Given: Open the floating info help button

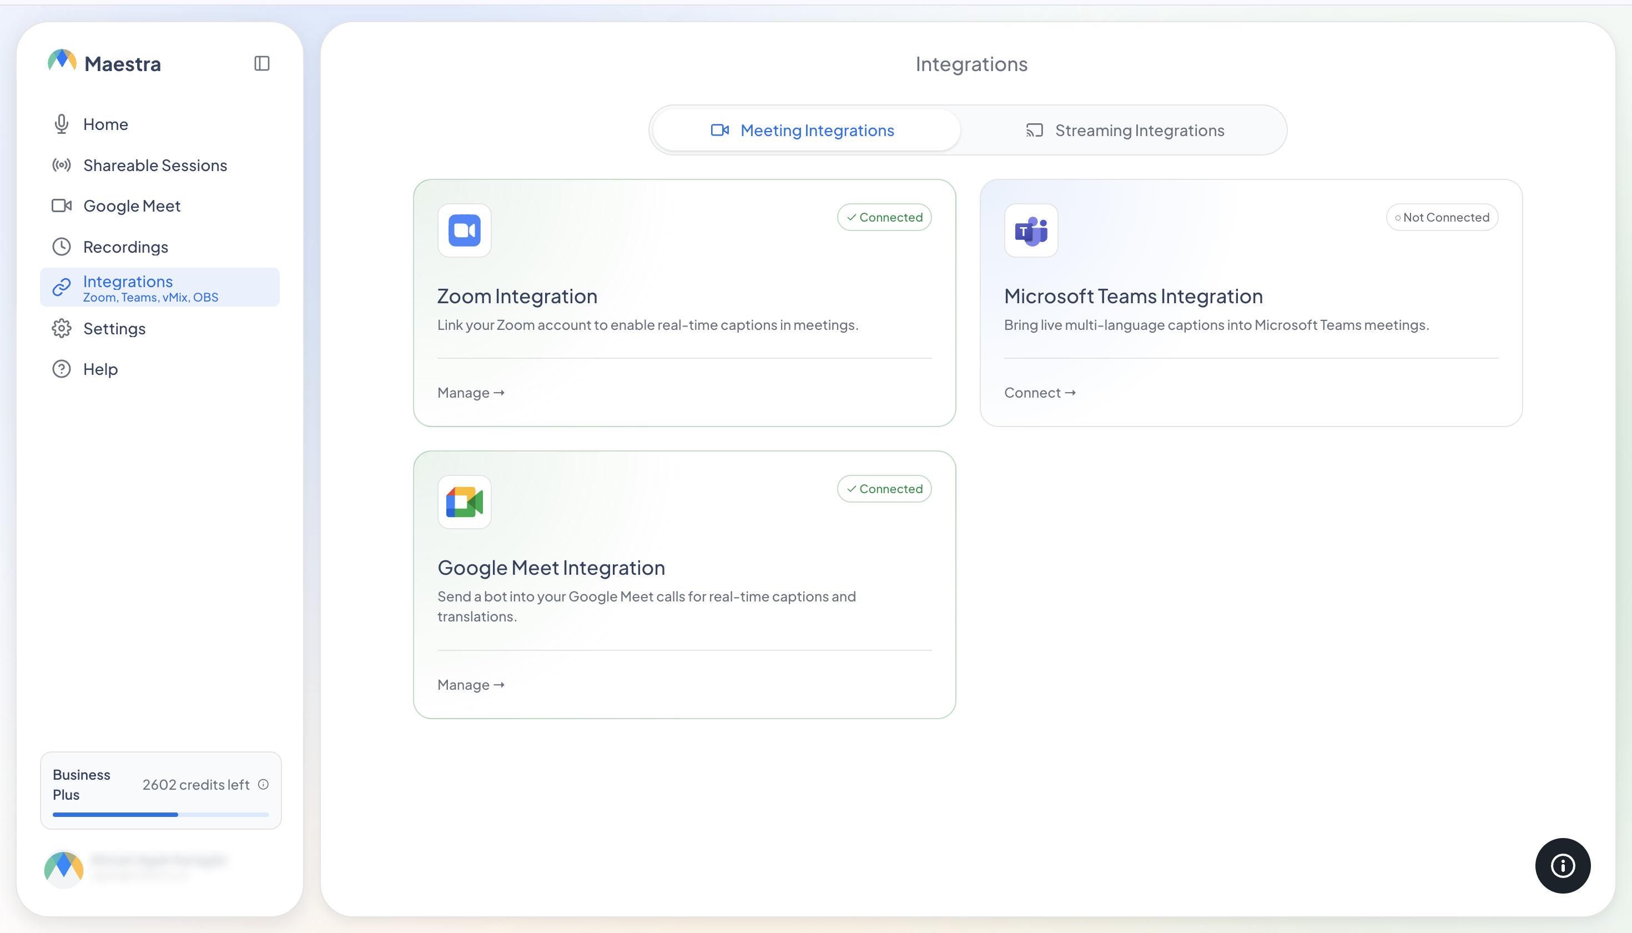Looking at the screenshot, I should 1563,866.
